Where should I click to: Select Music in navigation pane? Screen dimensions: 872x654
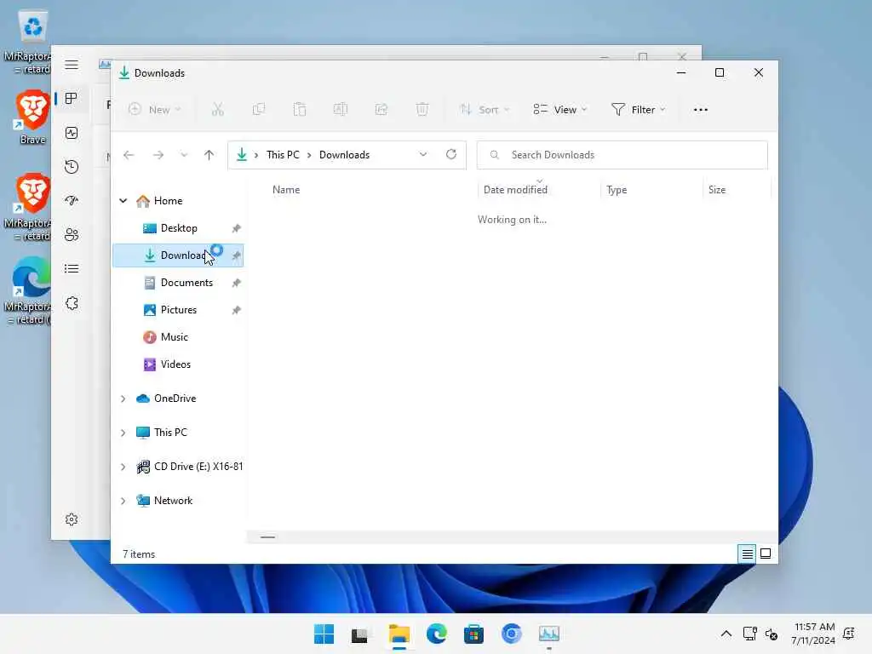[178, 337]
